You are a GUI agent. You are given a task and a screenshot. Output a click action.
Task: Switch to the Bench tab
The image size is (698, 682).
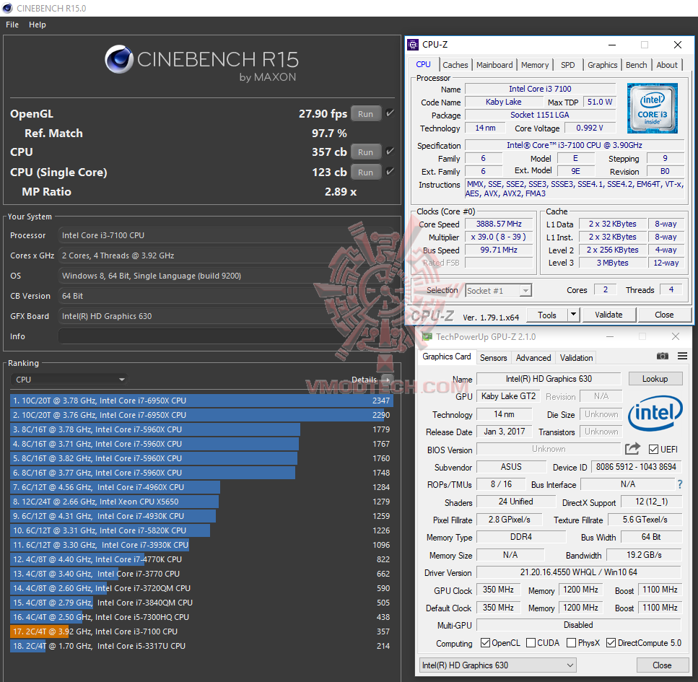[636, 65]
